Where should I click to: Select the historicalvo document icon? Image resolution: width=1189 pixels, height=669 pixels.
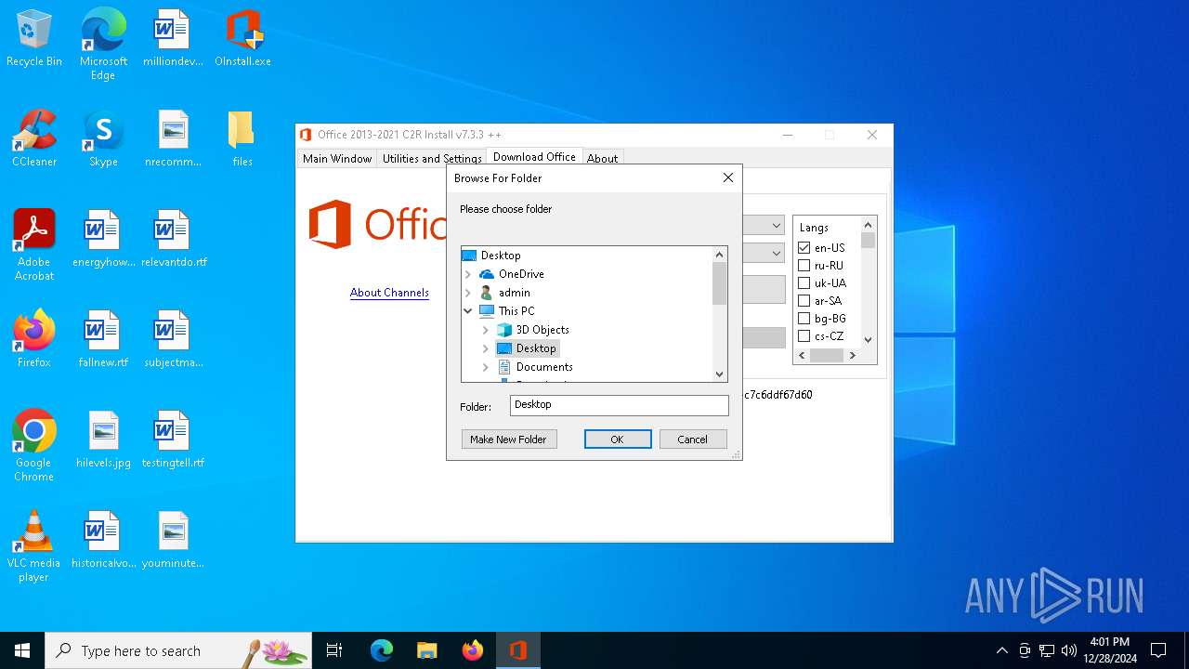tap(103, 541)
